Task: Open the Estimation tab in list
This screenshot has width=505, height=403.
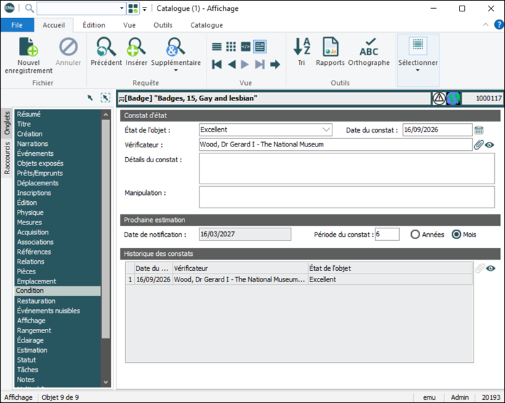Action: tap(32, 350)
